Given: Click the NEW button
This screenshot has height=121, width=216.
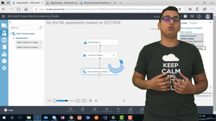Looking at the screenshot, I should click(x=8, y=110).
